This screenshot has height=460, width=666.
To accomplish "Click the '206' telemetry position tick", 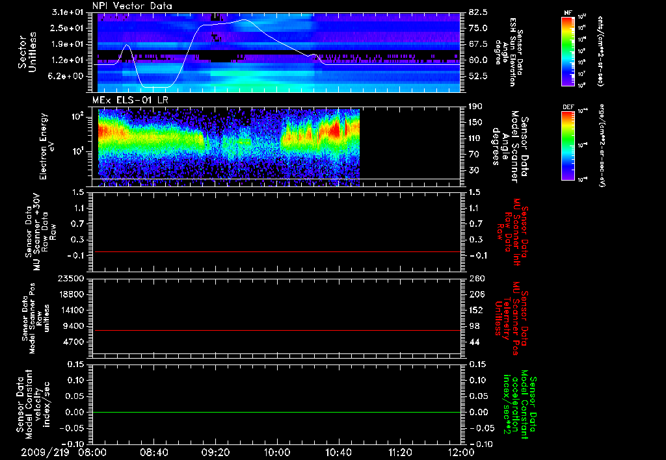I will 476,294.
